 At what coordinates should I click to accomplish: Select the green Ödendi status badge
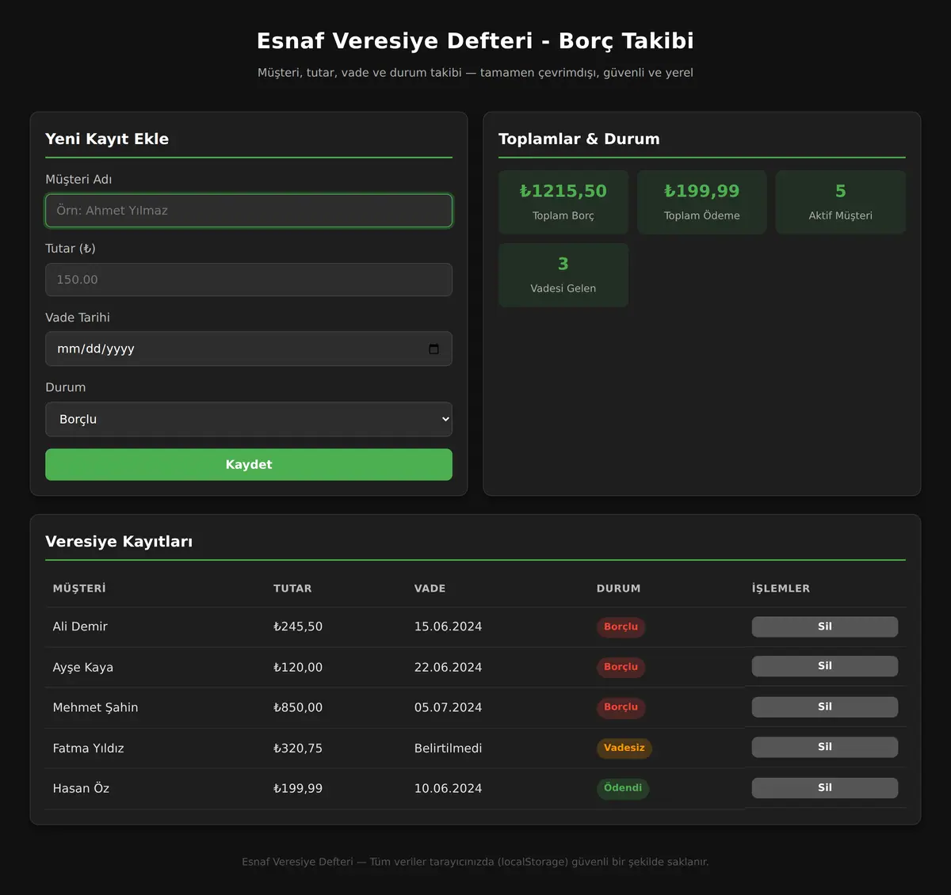[x=622, y=788]
